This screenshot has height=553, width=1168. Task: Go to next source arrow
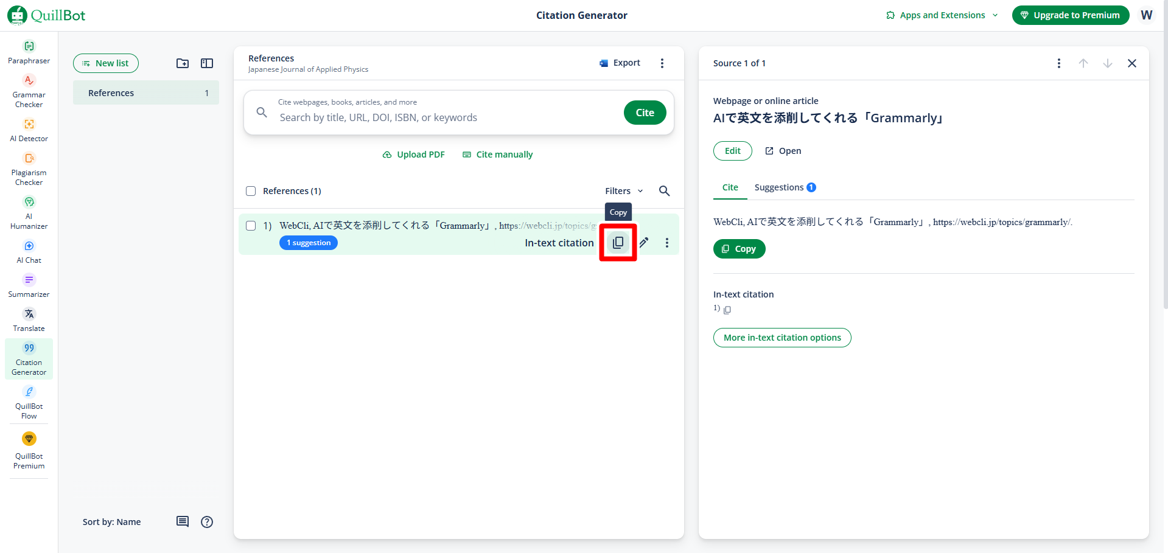[1108, 63]
